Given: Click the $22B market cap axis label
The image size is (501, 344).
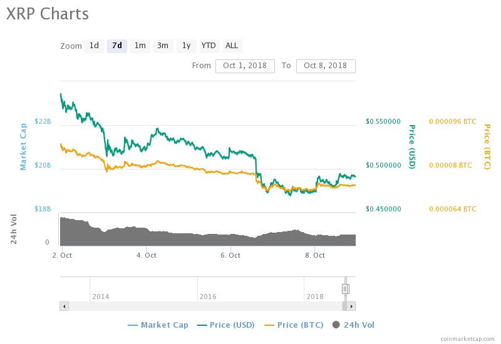Looking at the screenshot, I should click(43, 121).
